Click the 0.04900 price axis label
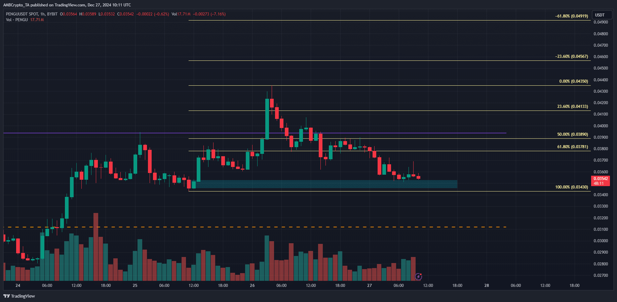Viewport: 617px width, 302px height. (x=601, y=22)
